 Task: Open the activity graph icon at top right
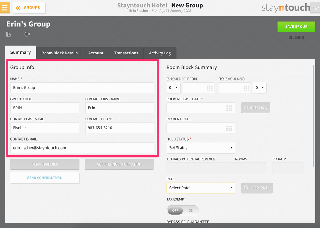point(315,8)
